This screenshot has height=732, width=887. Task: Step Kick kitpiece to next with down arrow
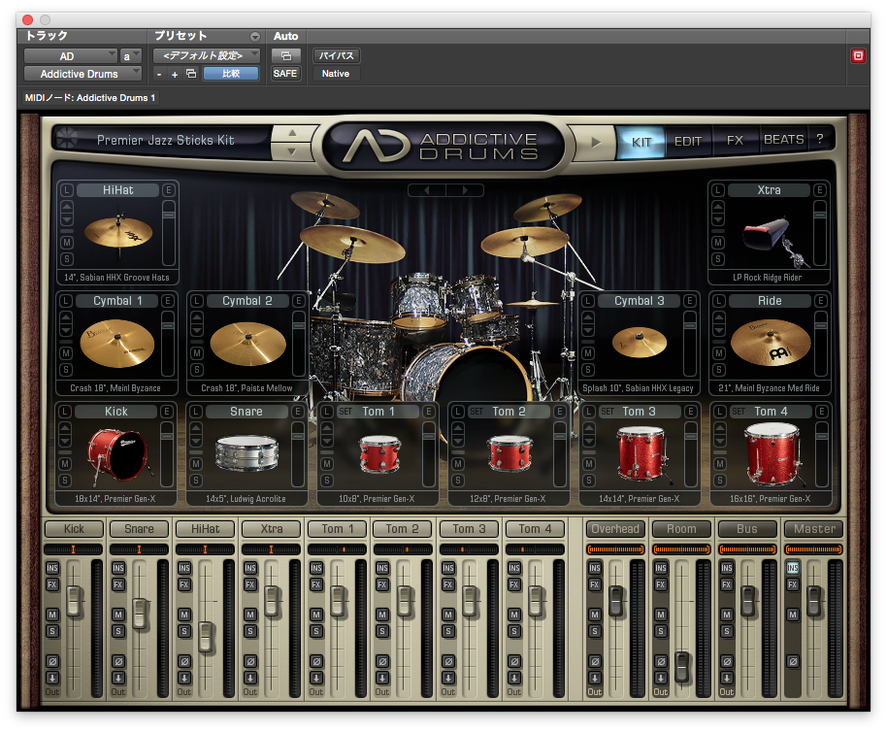pos(65,440)
